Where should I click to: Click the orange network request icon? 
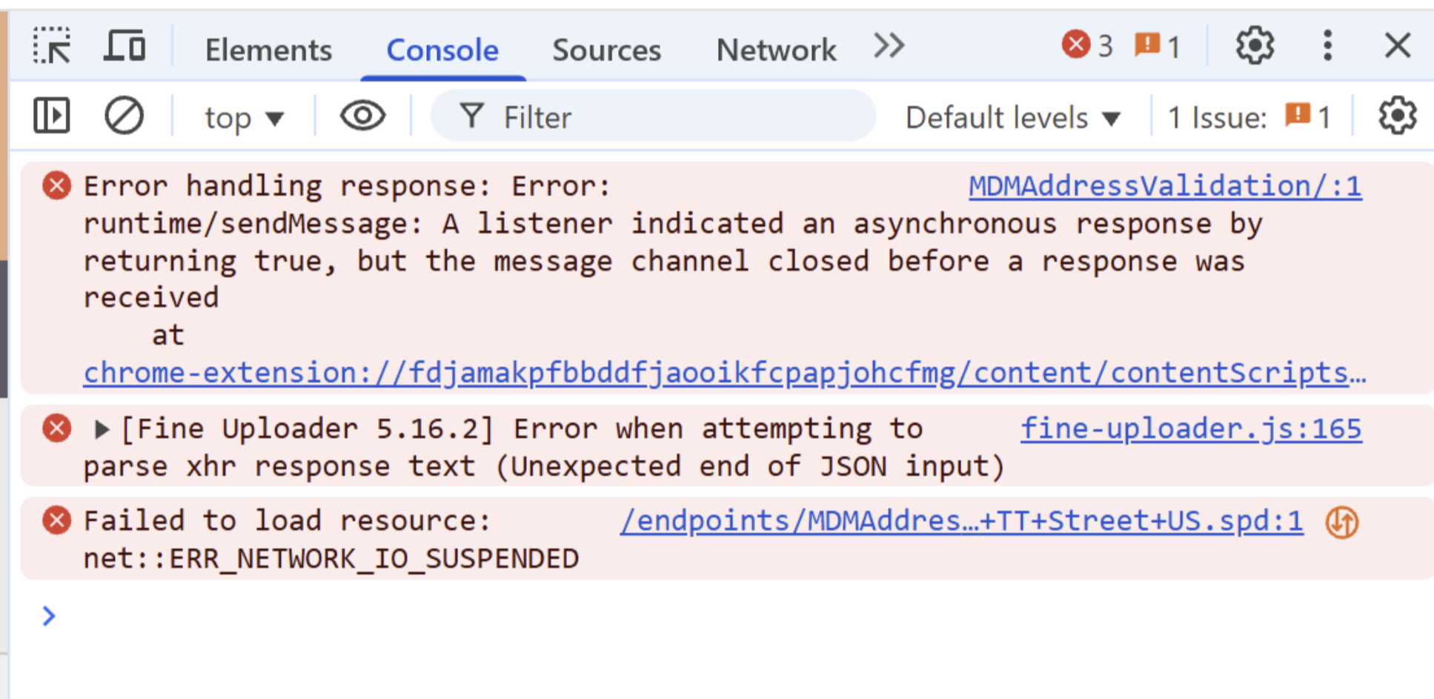point(1342,523)
